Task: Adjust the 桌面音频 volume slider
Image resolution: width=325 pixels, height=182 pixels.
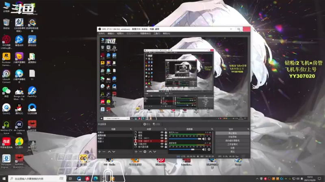Action: [x=185, y=149]
